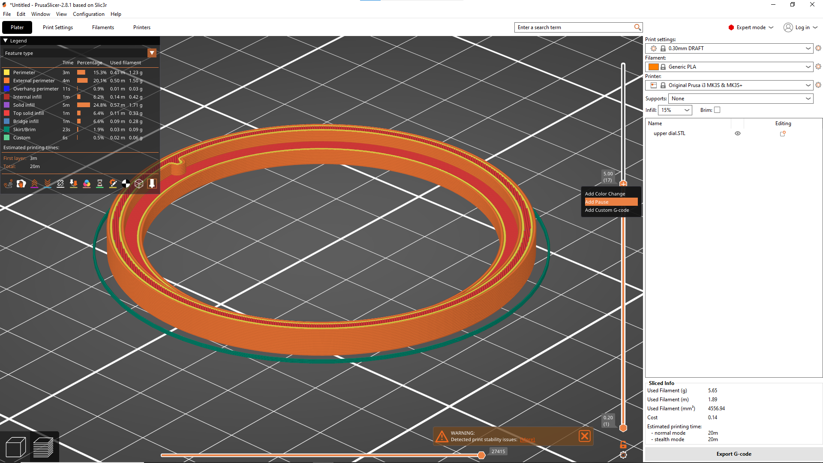823x463 pixels.
Task: Expand Log in dropdown arrow
Action: point(815,27)
